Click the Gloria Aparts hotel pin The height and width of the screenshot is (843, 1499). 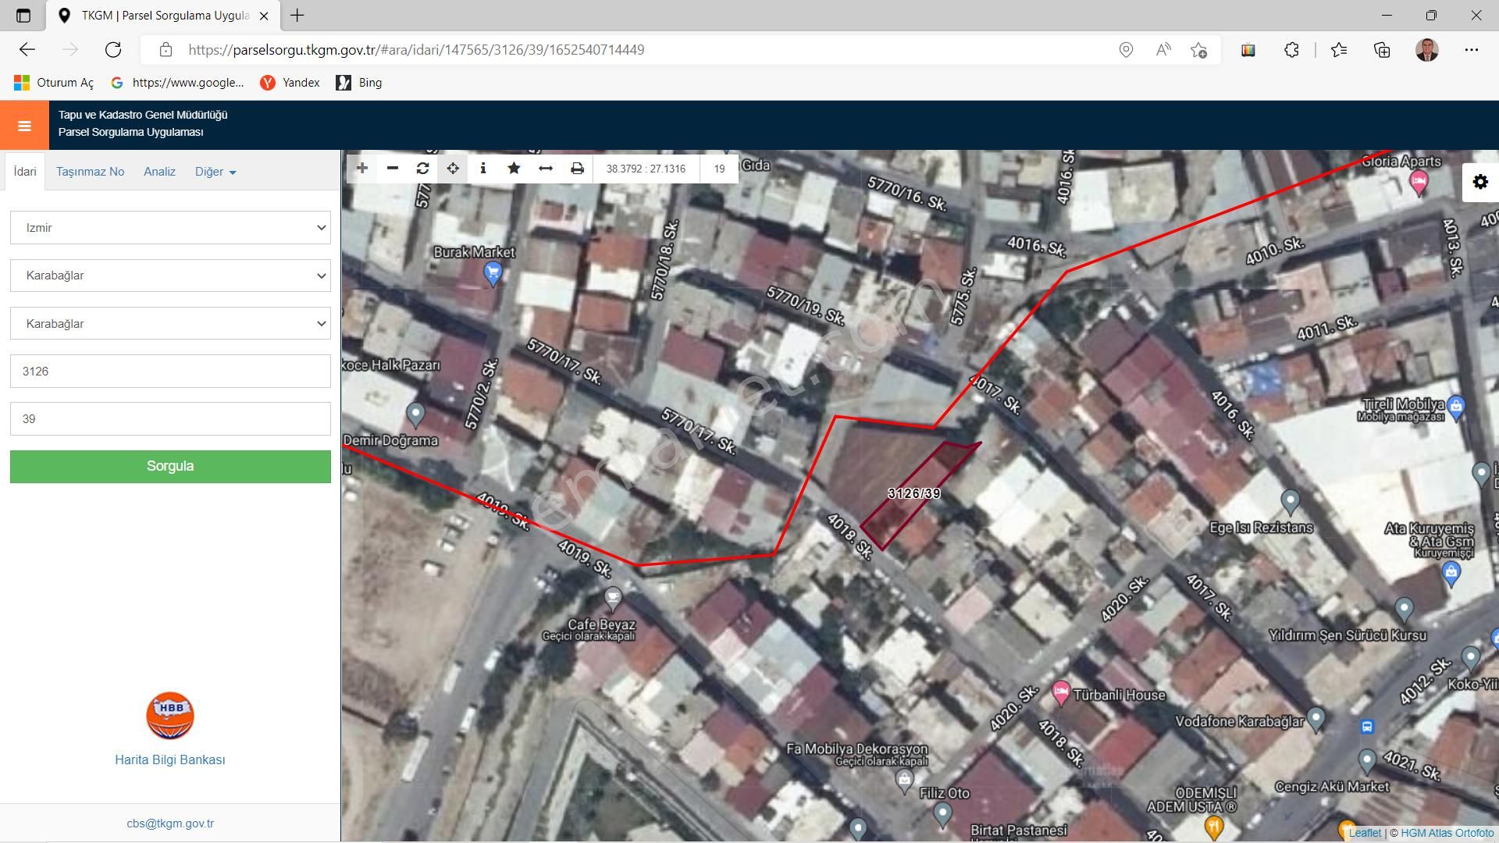tap(1419, 183)
